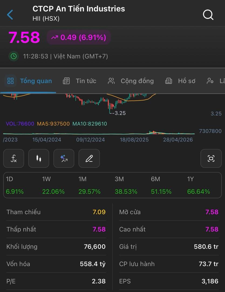Tap the Giá trị value 580.6 tr

206,247
